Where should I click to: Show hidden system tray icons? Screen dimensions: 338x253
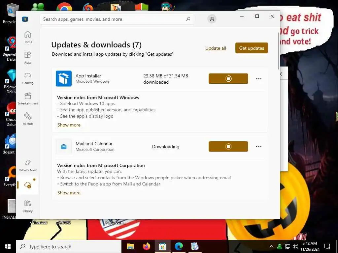(272, 246)
